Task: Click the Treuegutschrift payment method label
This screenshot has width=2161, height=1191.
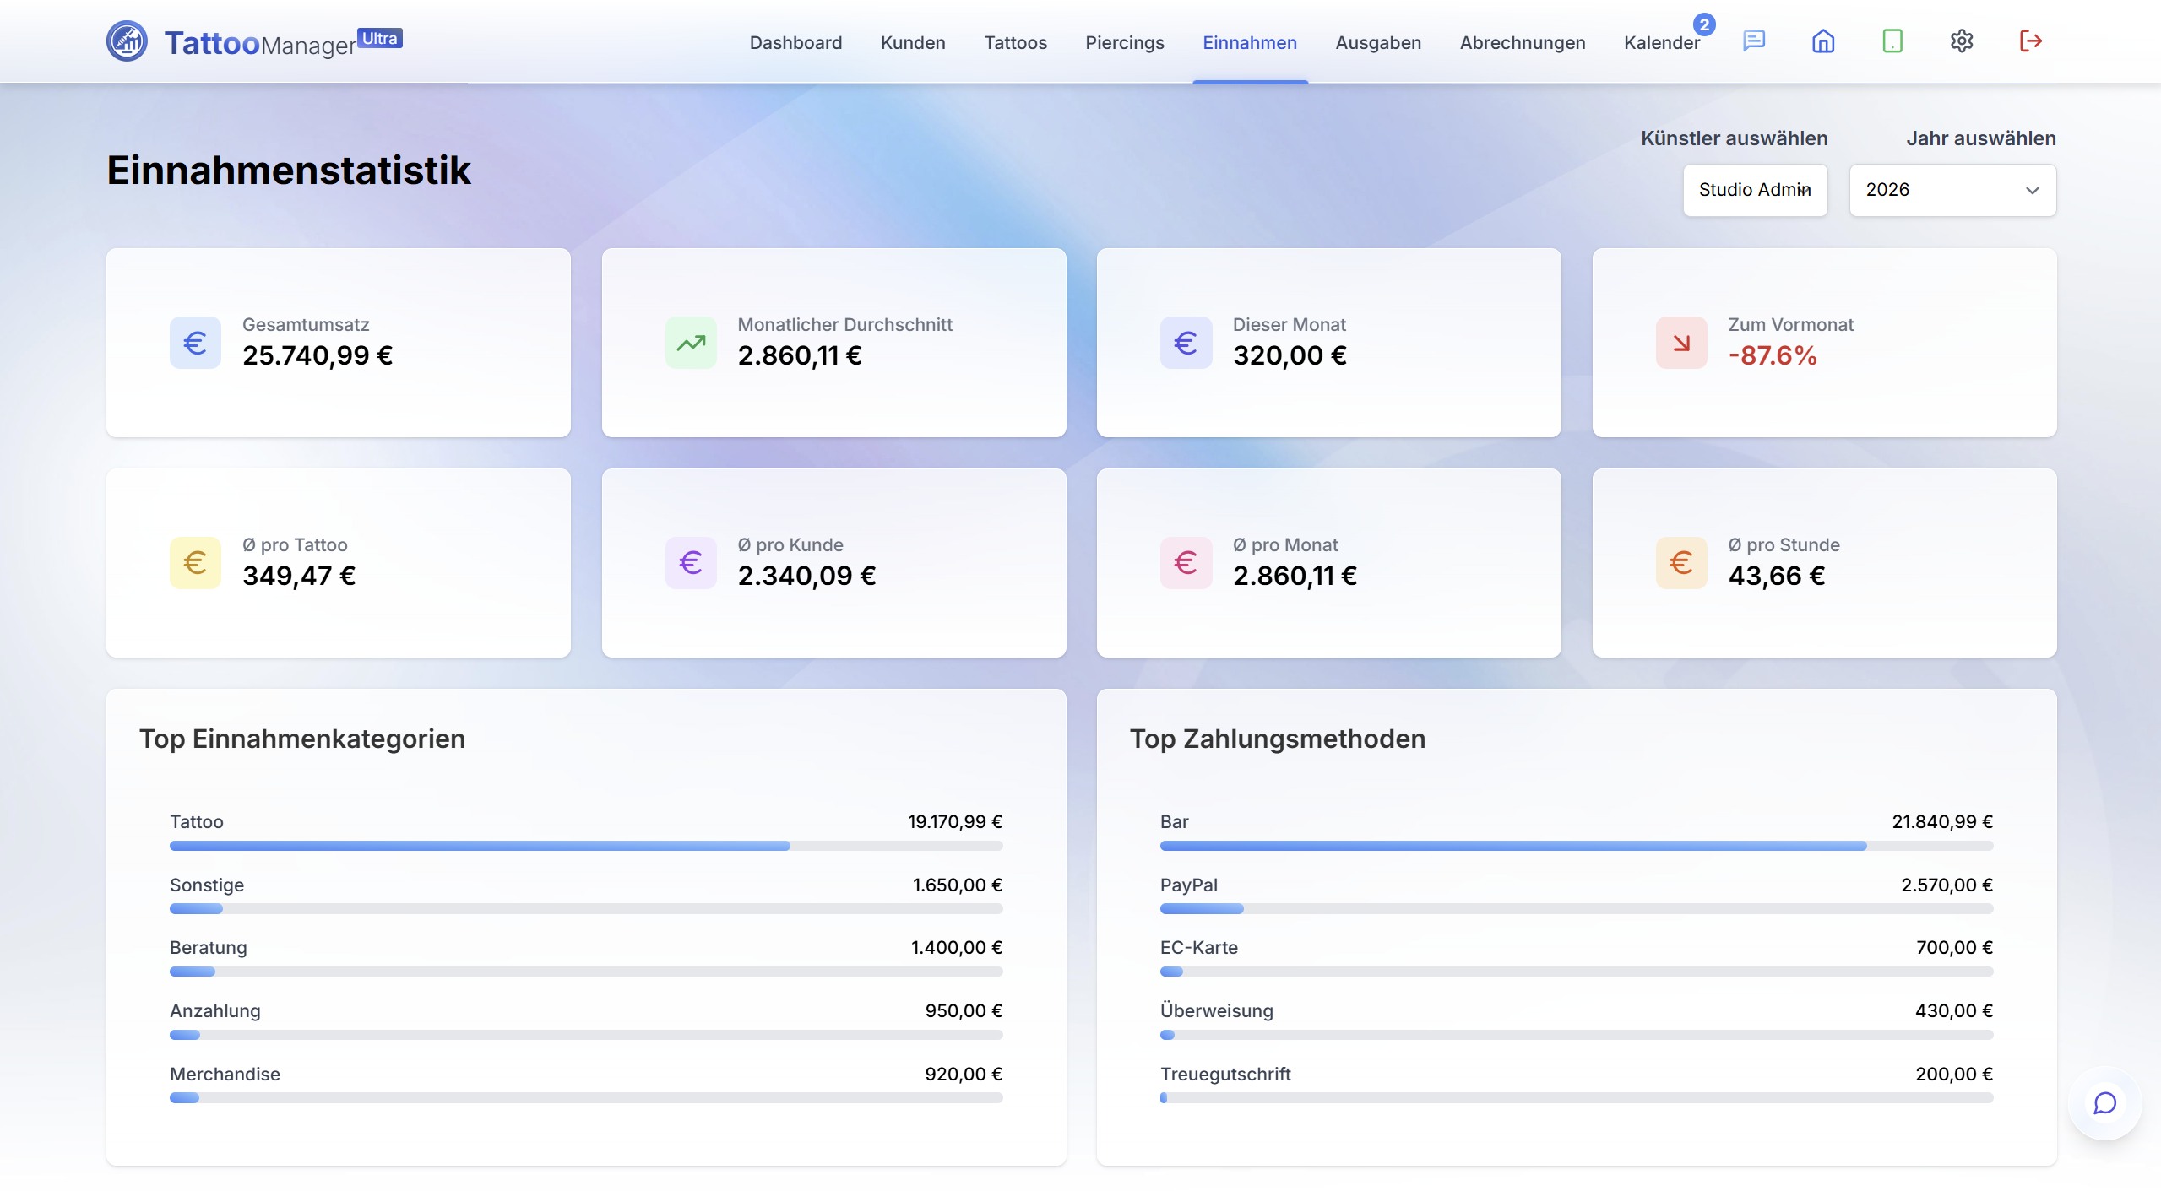Action: tap(1225, 1074)
